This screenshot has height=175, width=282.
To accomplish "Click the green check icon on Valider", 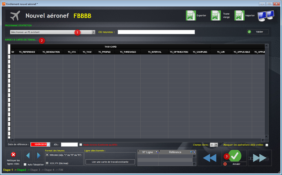I will click(x=249, y=32).
